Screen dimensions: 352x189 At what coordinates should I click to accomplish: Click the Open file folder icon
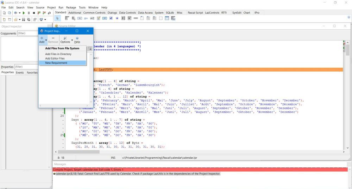click(16, 19)
